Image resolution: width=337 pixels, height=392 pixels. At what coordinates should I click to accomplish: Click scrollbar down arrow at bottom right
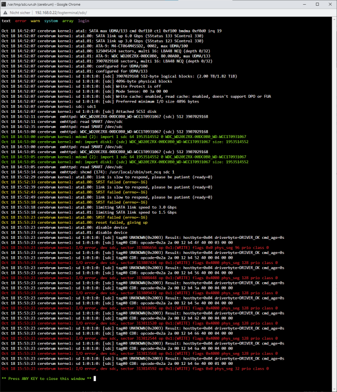[334, 389]
